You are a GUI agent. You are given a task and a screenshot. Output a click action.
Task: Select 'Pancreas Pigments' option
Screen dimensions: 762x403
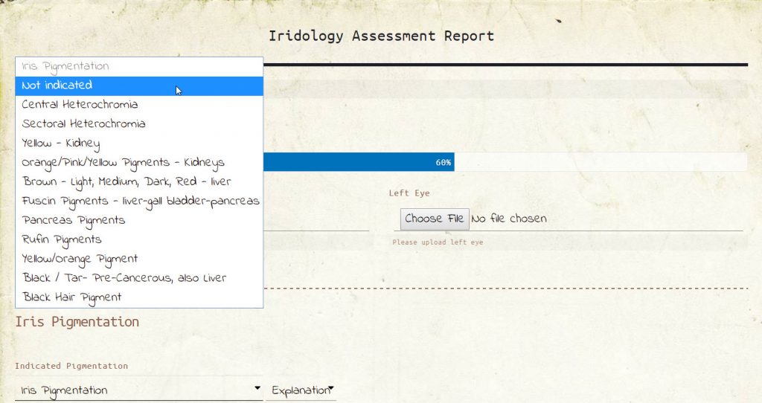[139, 220]
